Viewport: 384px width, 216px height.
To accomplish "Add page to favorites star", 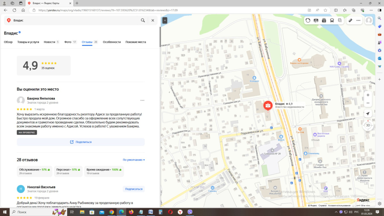I will pyautogui.click(x=325, y=10).
